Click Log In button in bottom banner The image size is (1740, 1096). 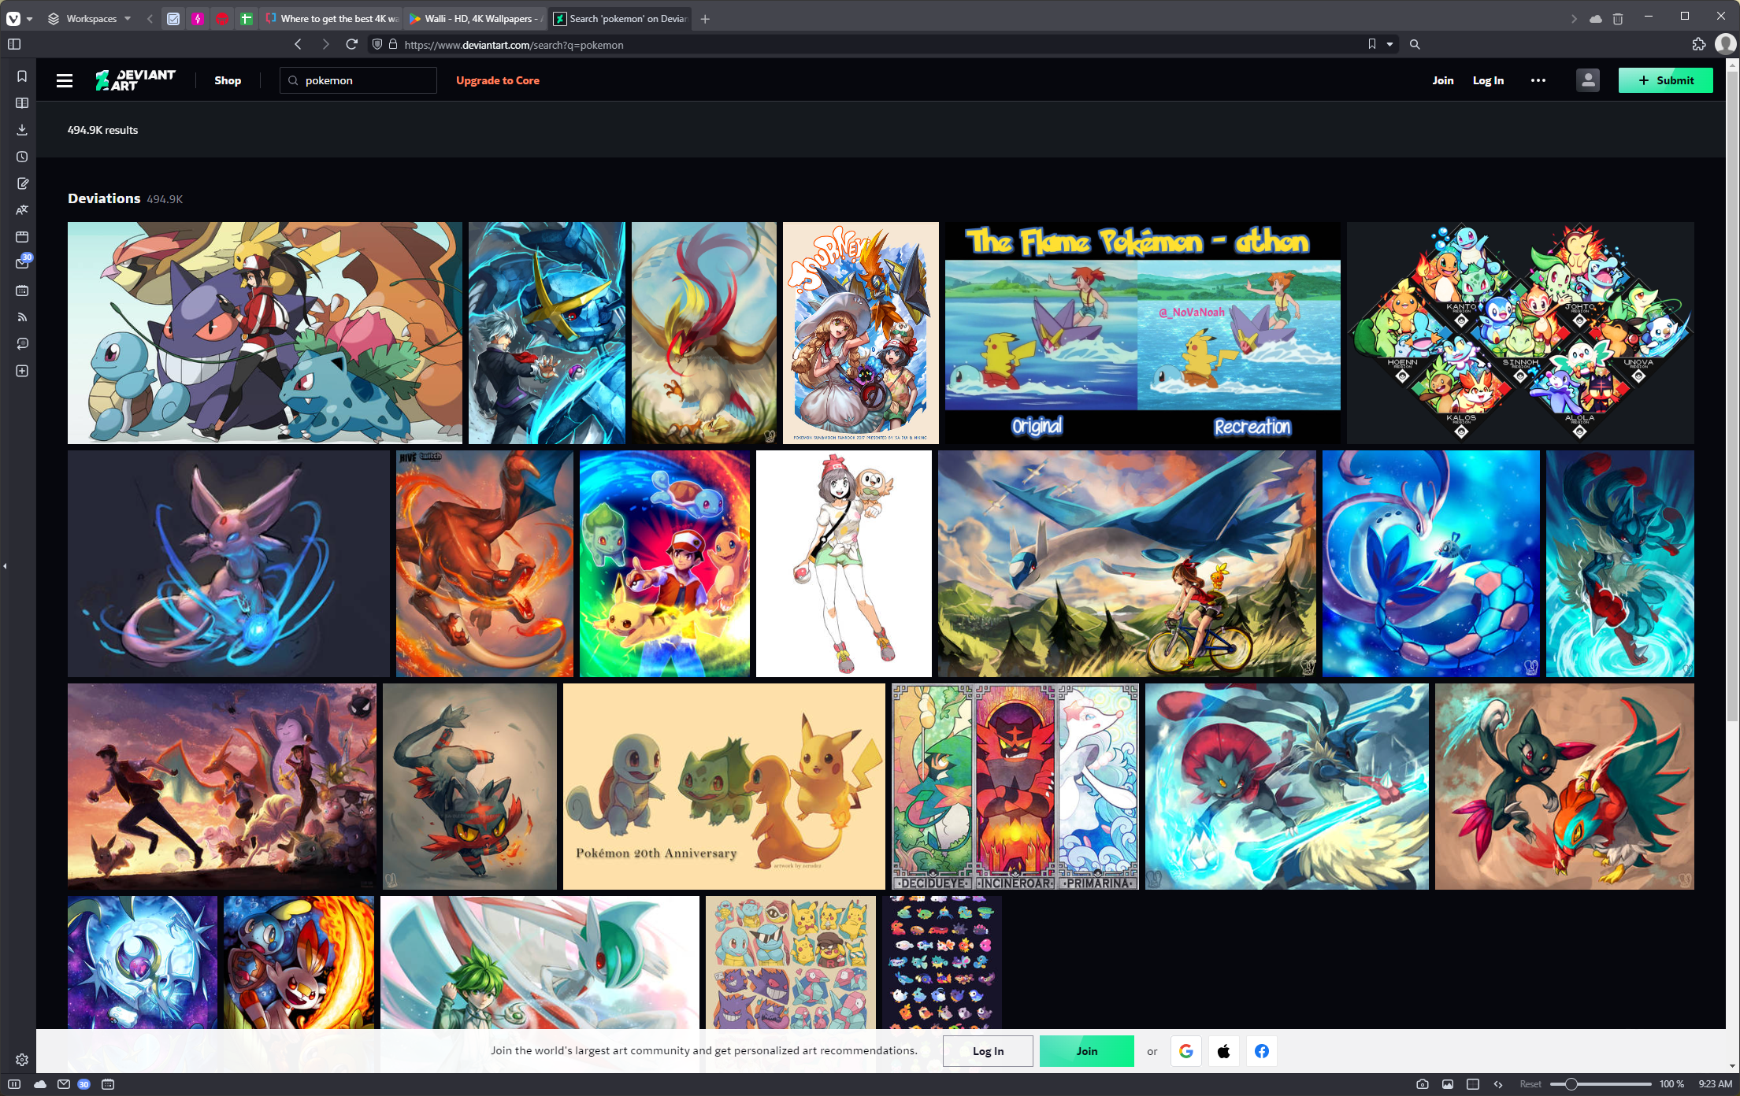988,1051
